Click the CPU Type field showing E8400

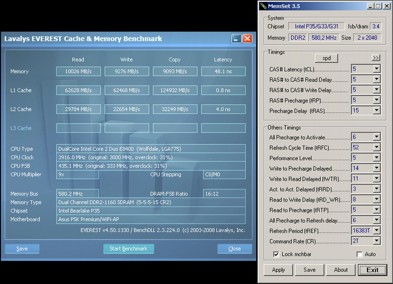151,149
